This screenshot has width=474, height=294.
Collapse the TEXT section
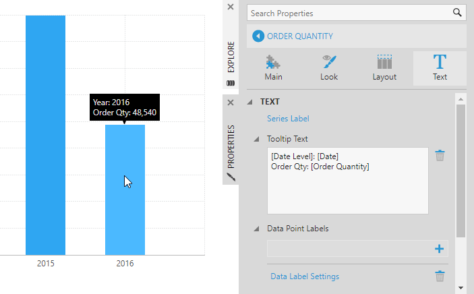tap(249, 102)
